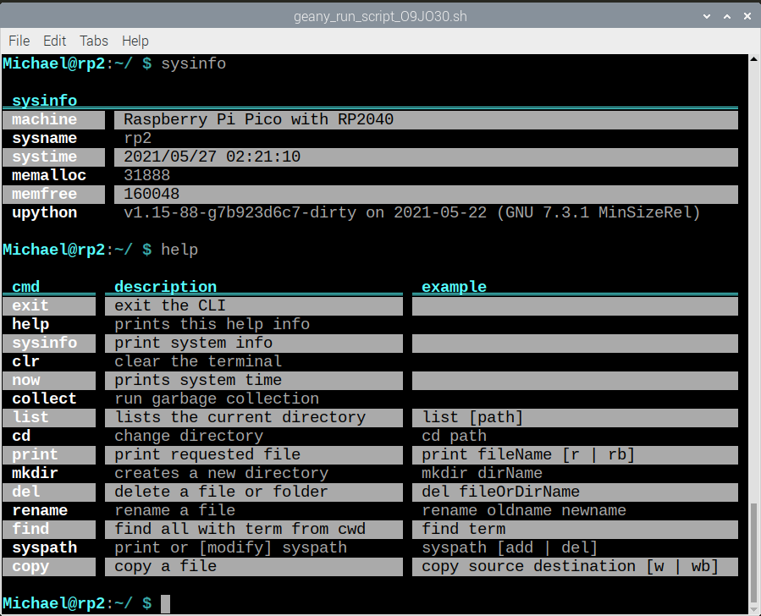Click the window title geany_run_script_09JO30.sh
This screenshot has width=761, height=616.
pos(380,16)
